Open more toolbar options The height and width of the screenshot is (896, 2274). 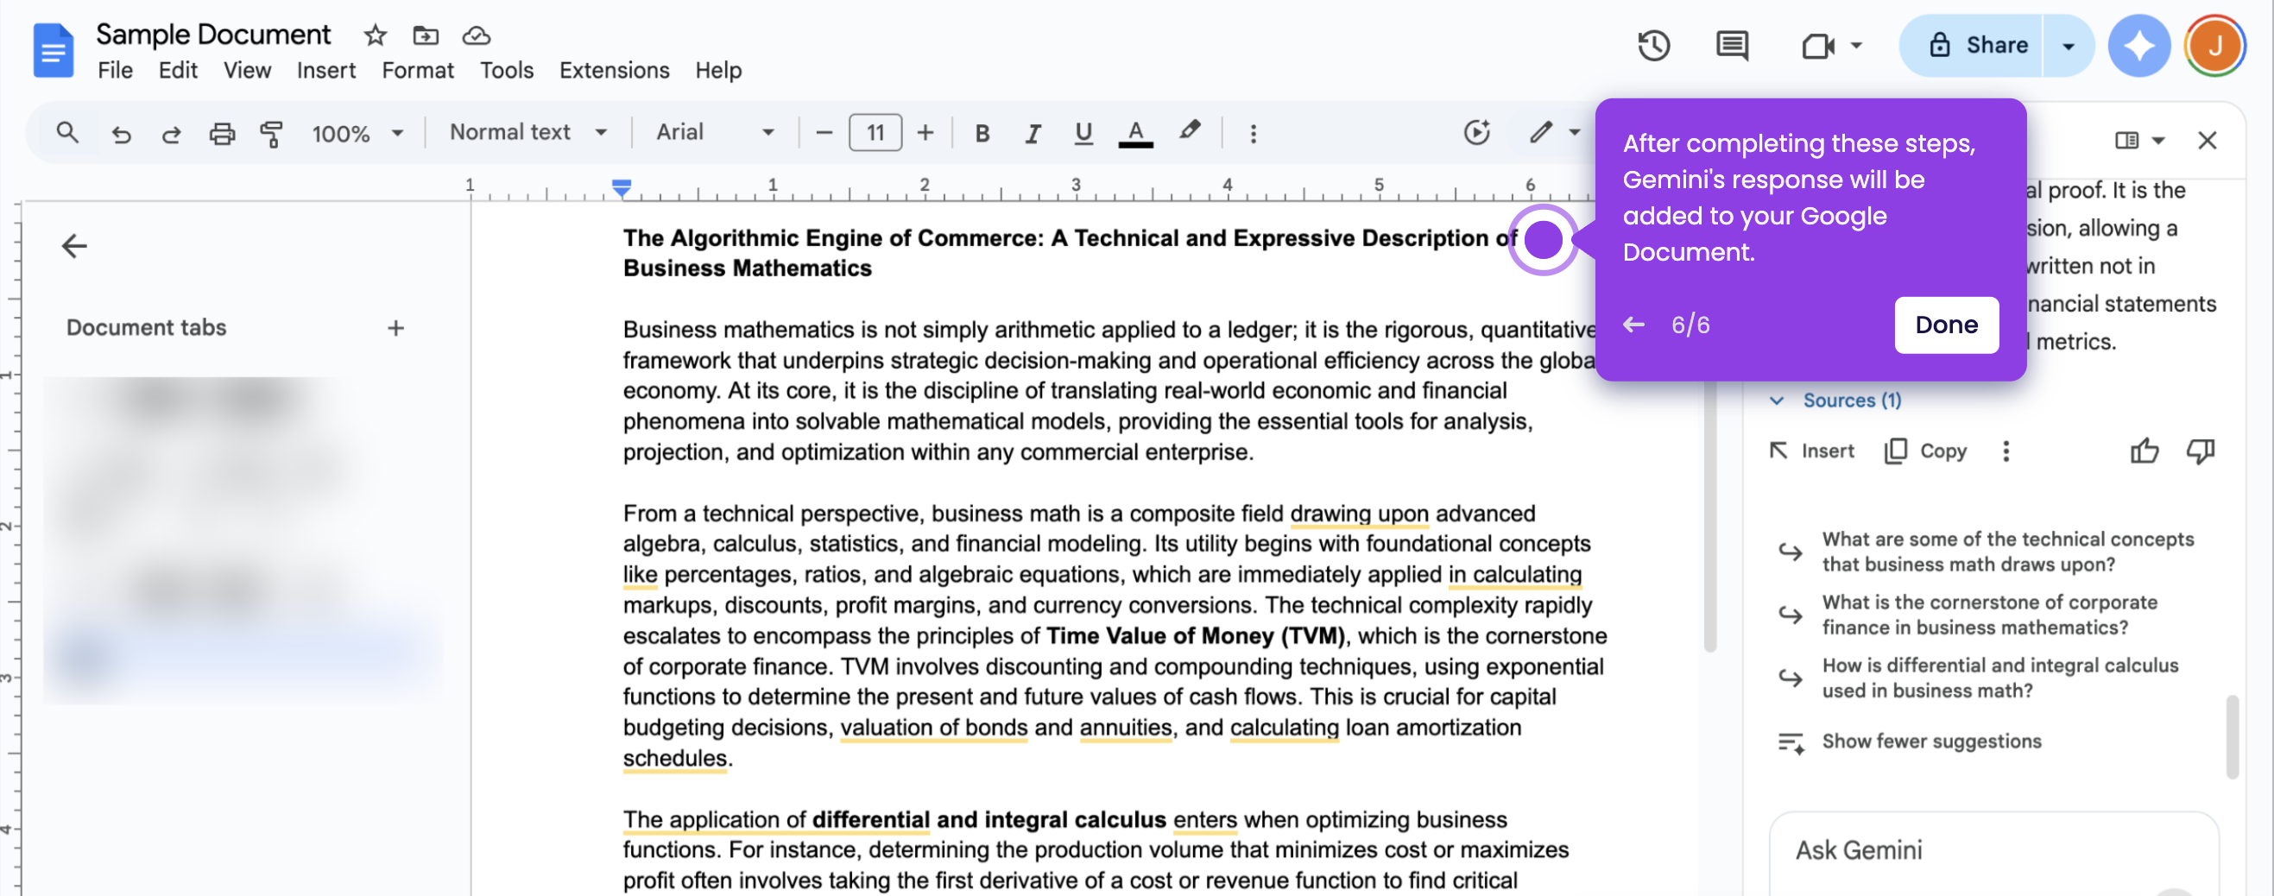1253,133
